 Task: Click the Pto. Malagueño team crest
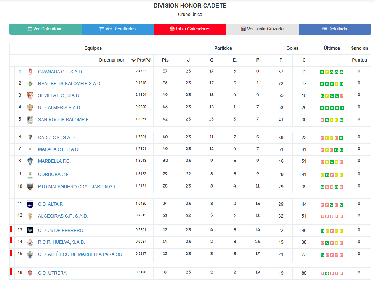(x=30, y=187)
